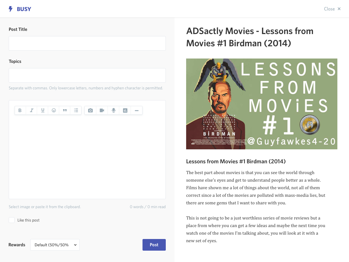Focus the Post Title field
Screen dimensions: 349x262
pos(87,43)
